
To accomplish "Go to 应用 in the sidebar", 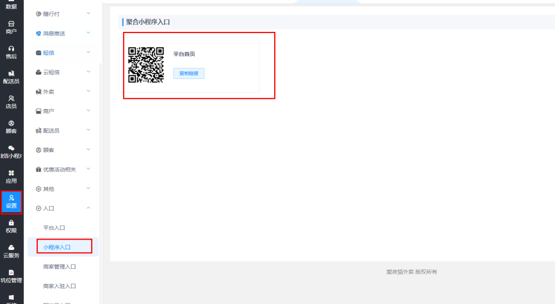I will [11, 176].
